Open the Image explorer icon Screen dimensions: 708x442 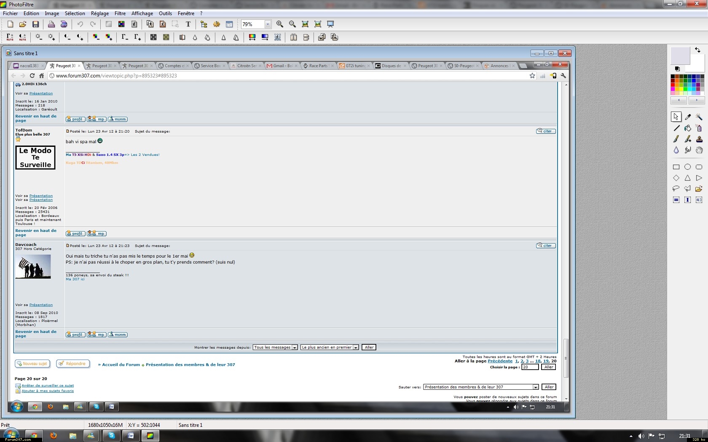pyautogui.click(x=204, y=24)
